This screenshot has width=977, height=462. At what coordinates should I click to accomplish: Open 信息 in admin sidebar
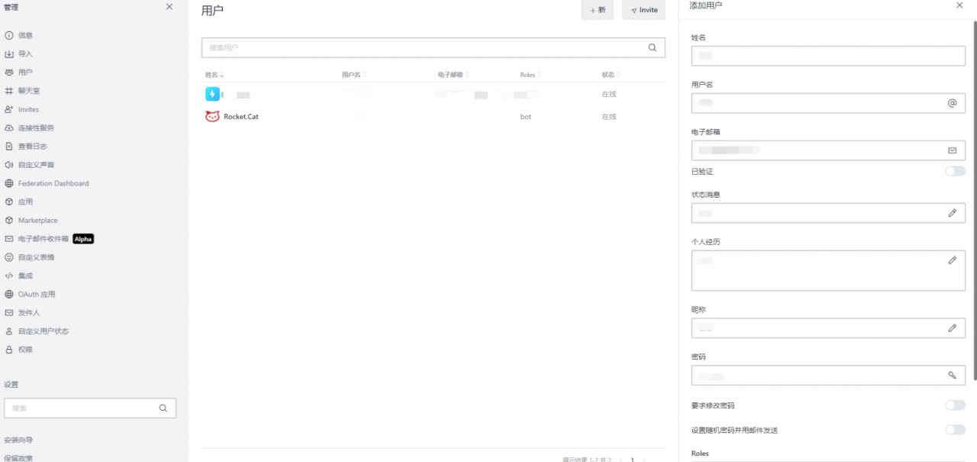[x=25, y=35]
